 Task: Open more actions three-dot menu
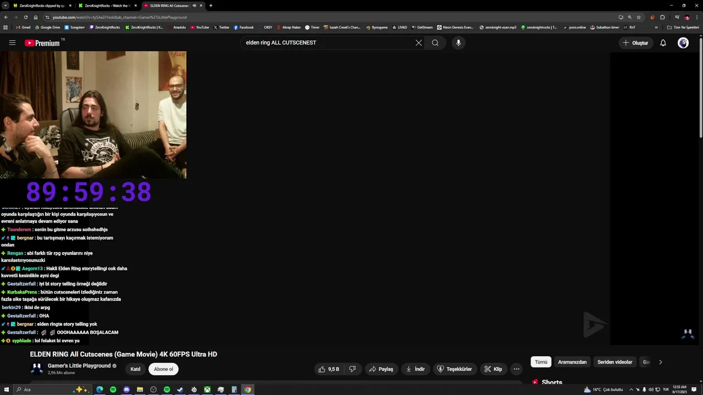pos(516,369)
